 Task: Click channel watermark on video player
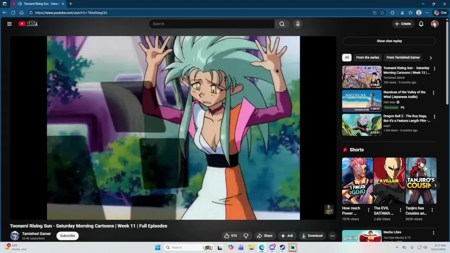(x=329, y=209)
